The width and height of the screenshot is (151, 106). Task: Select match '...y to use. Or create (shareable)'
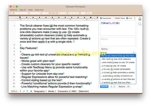click(118, 69)
